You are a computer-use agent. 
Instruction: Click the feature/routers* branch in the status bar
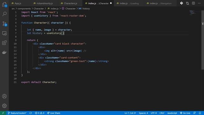17,113
